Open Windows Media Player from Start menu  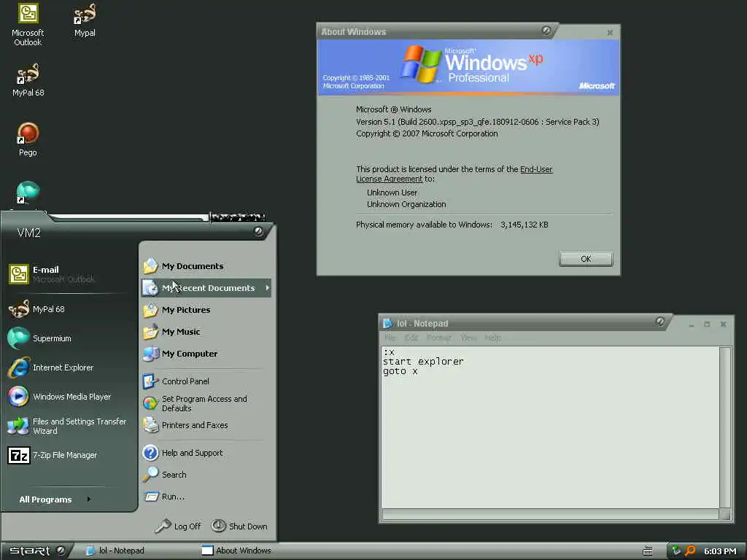point(60,397)
